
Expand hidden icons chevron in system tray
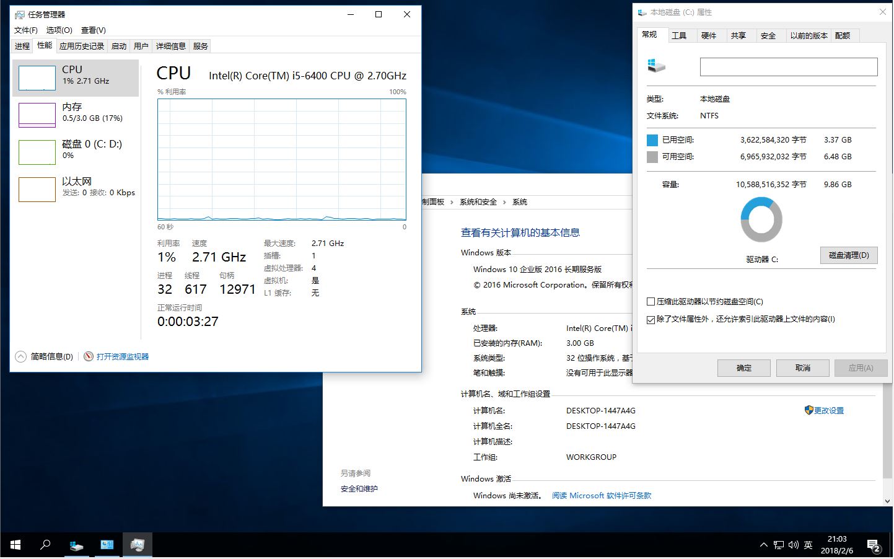coord(763,545)
